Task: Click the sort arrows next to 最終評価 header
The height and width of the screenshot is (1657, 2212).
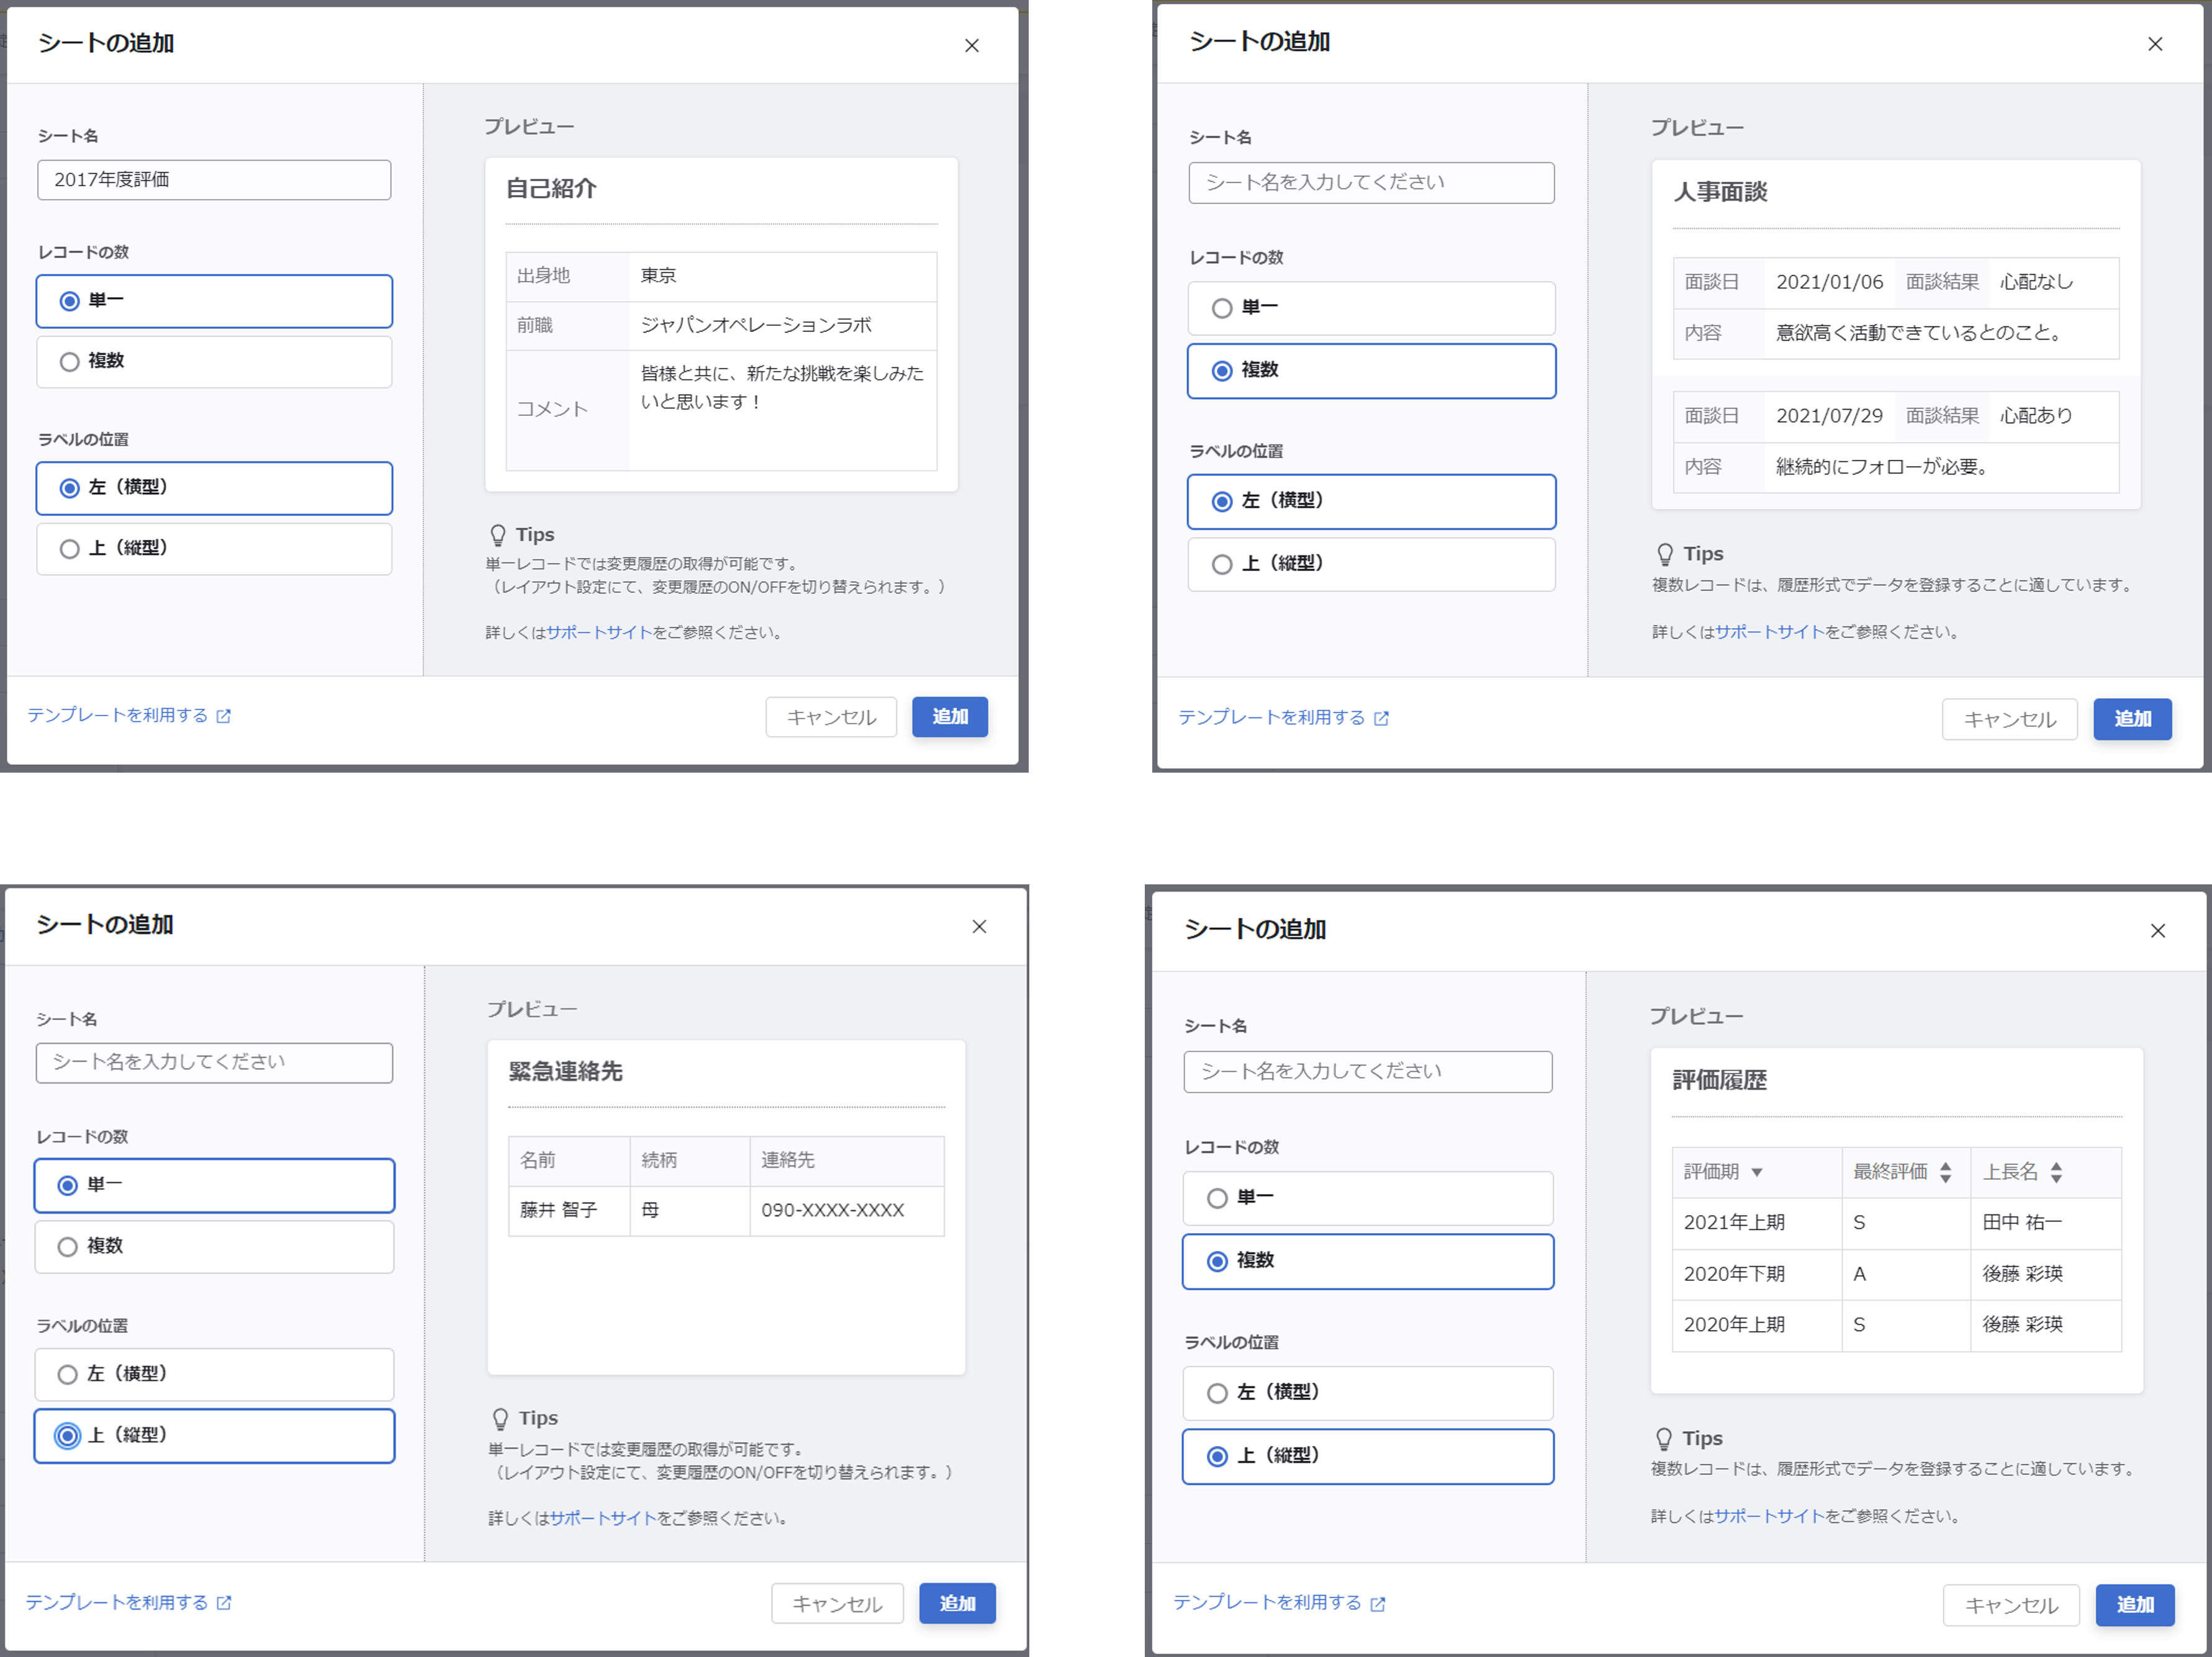Action: coord(1945,1172)
